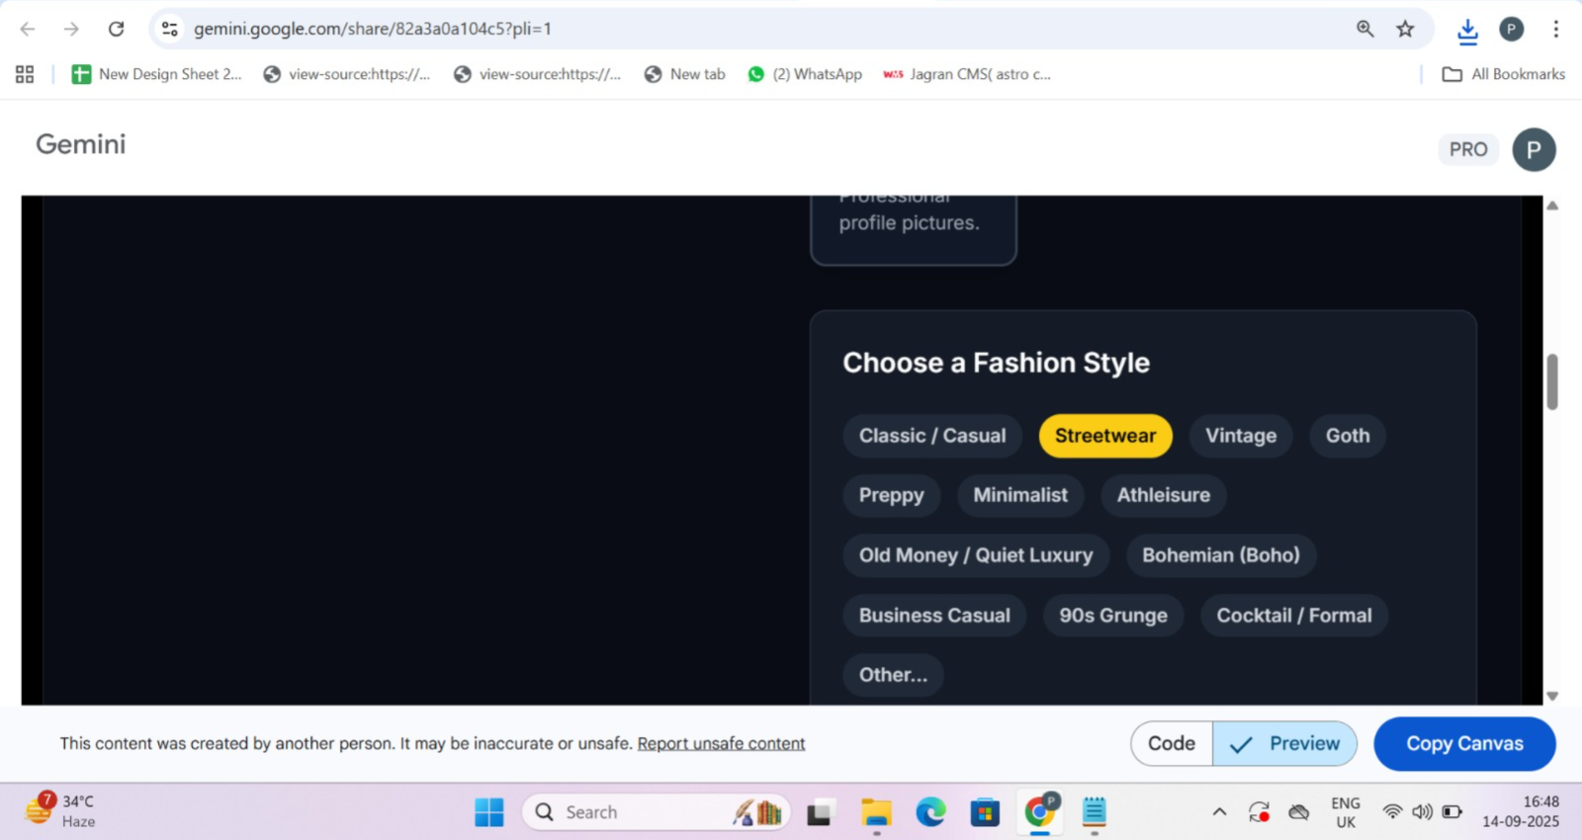This screenshot has width=1582, height=840.
Task: Open the zoom magnifier icon in address bar
Action: point(1365,29)
